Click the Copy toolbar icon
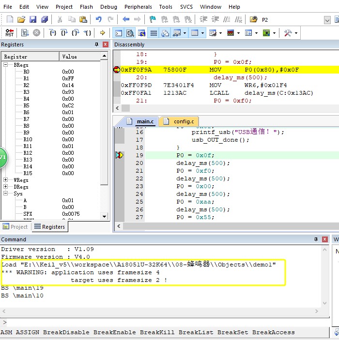 (x=72, y=19)
